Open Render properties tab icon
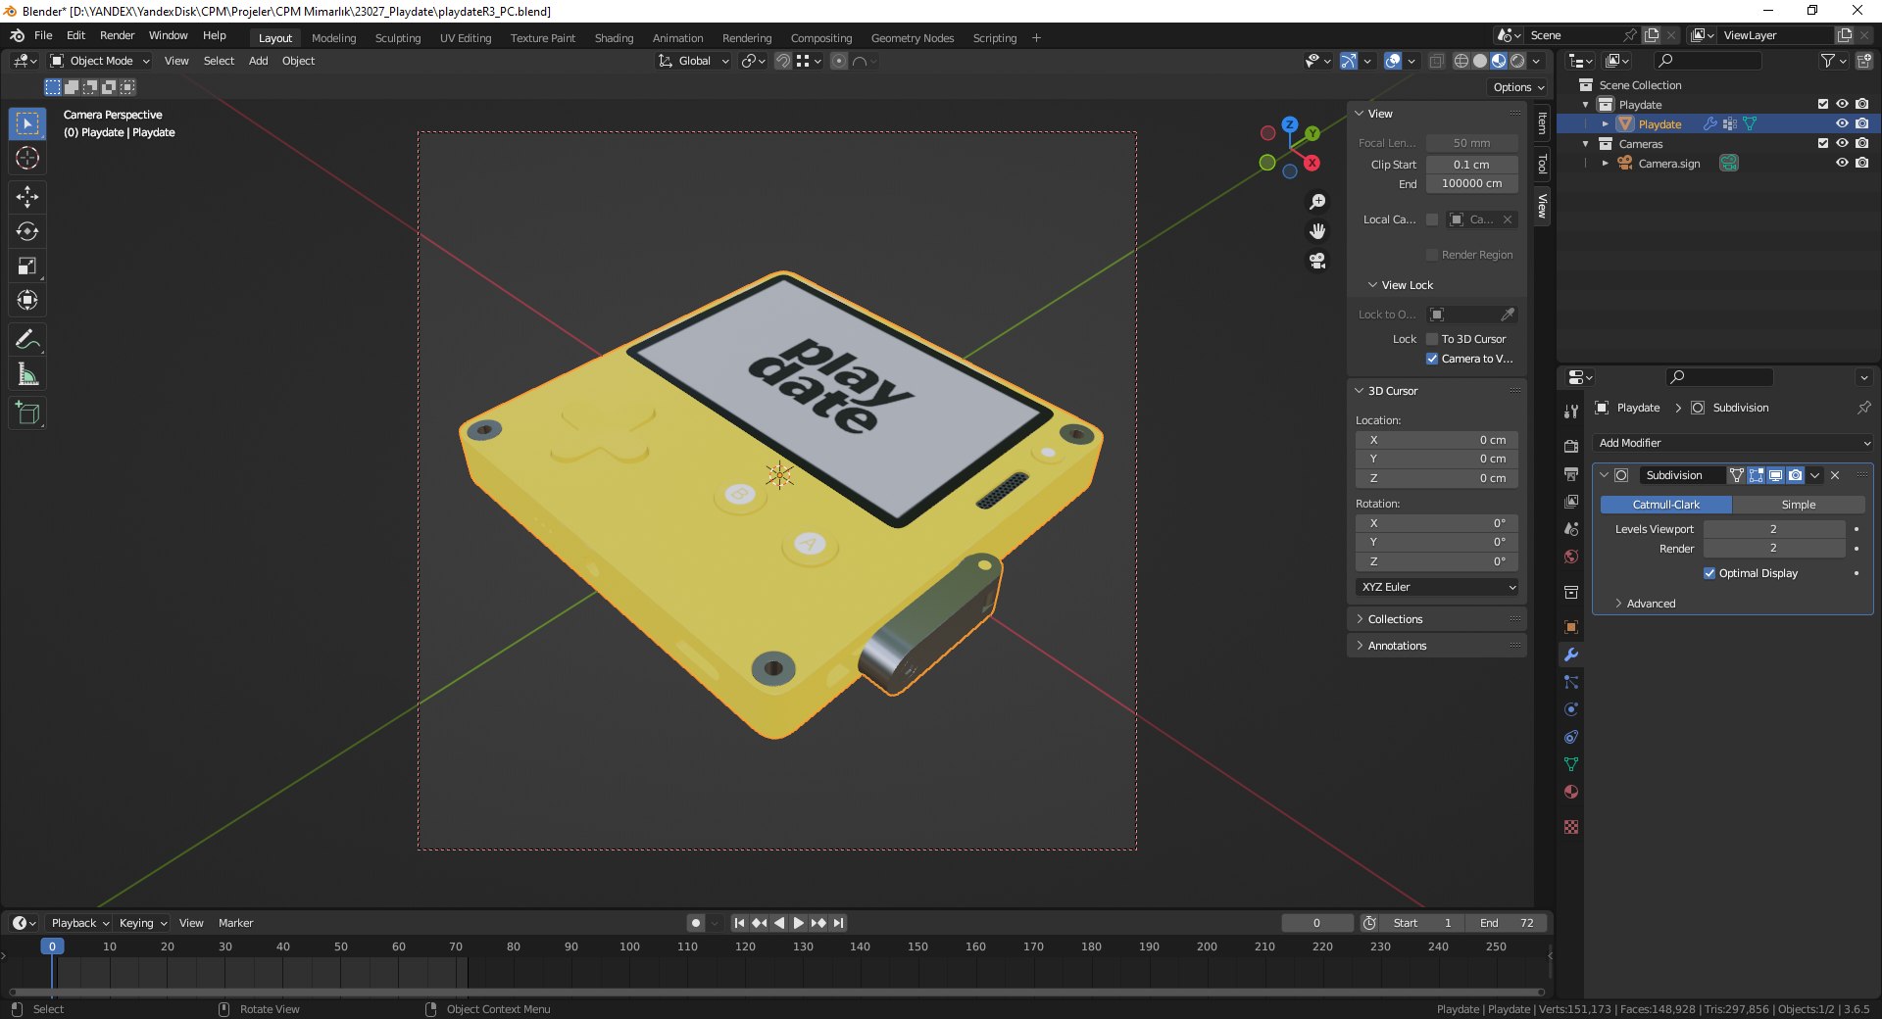 (1571, 446)
